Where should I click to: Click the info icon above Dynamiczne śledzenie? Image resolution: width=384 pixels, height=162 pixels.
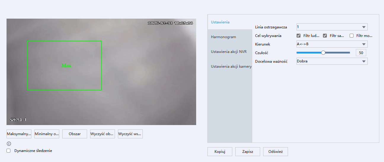(x=9, y=144)
